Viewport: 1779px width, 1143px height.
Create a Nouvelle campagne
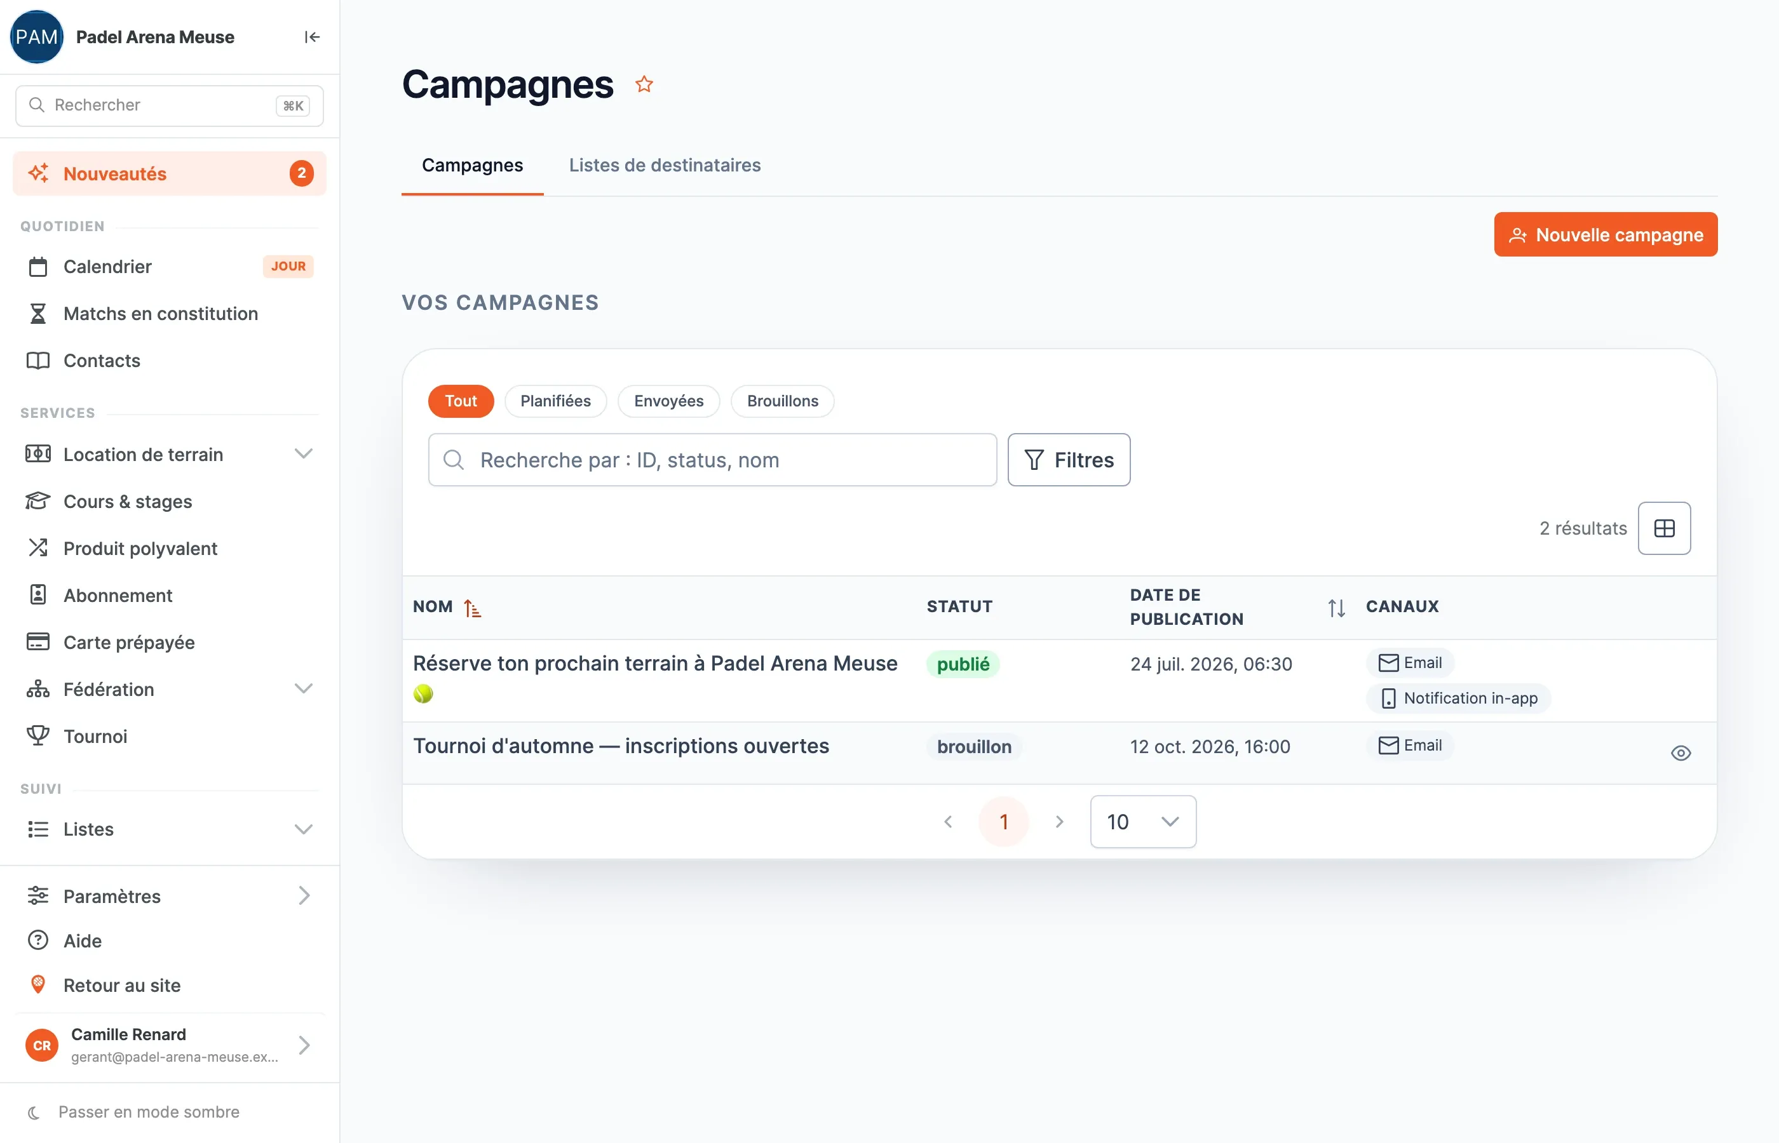pos(1606,234)
